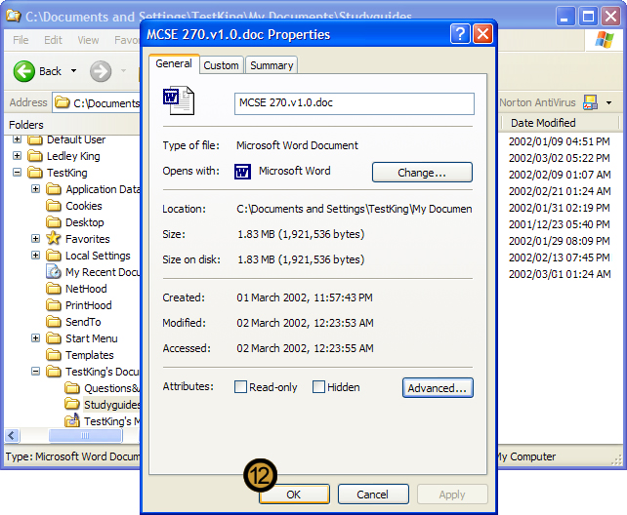Open the Forward button dropdown arrow

124,71
